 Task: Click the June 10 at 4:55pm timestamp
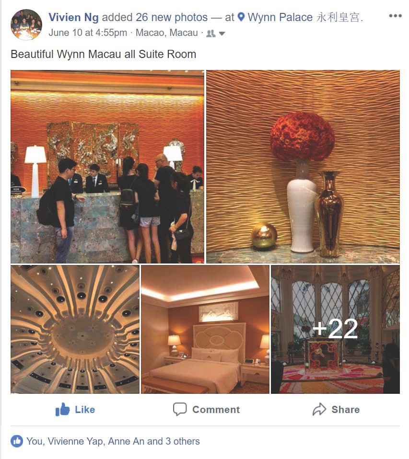[x=88, y=33]
